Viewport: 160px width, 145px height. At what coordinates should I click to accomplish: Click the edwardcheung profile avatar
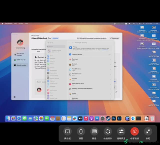(20, 42)
